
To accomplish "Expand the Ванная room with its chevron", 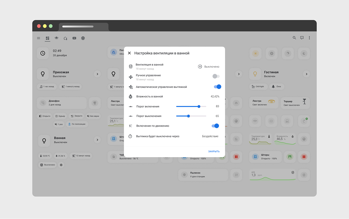I will click(x=97, y=140).
